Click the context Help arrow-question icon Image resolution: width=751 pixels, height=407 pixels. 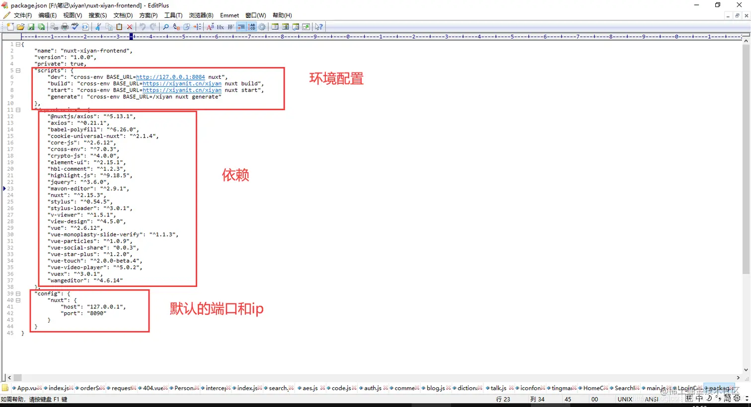point(319,27)
